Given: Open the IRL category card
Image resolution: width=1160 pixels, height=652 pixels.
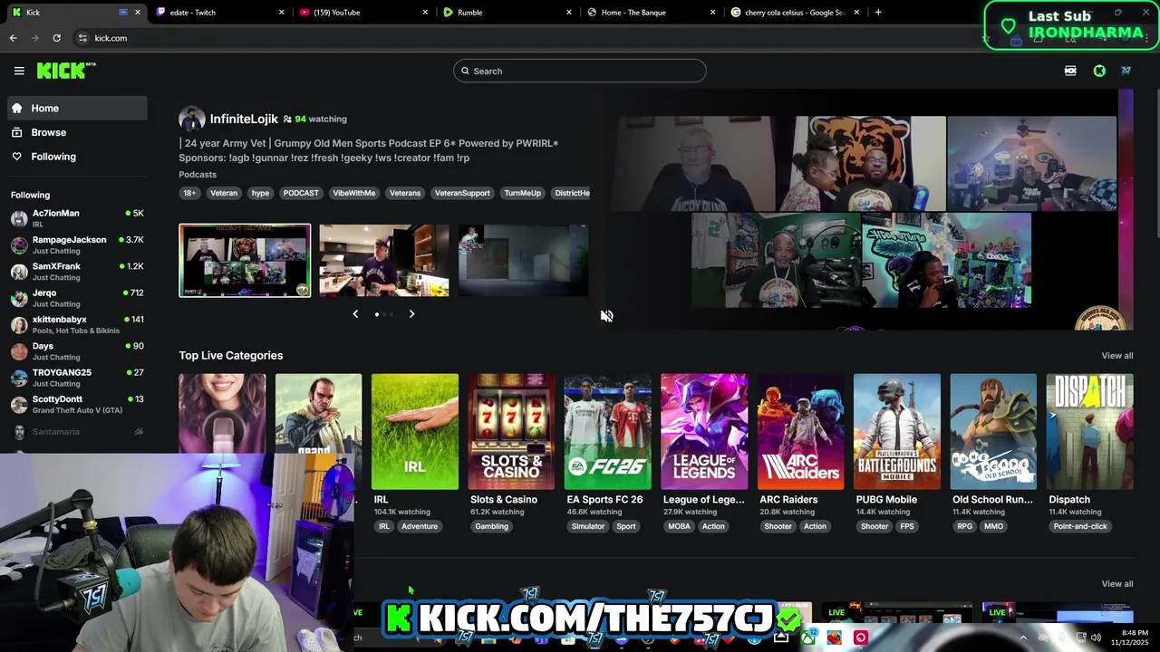Looking at the screenshot, I should point(415,432).
